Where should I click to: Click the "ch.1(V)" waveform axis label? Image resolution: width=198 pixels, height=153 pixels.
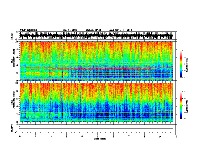(12, 35)
